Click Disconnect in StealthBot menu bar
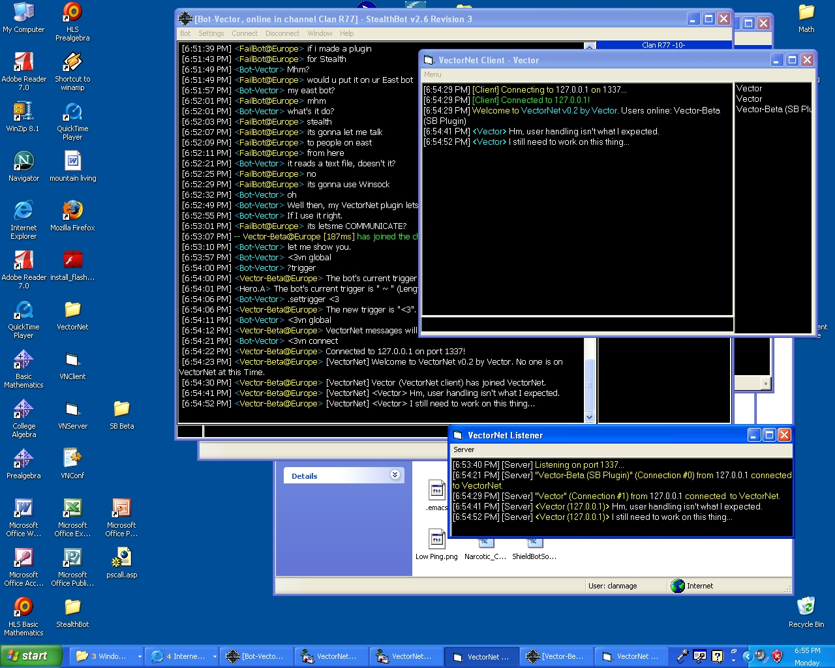 (x=282, y=33)
